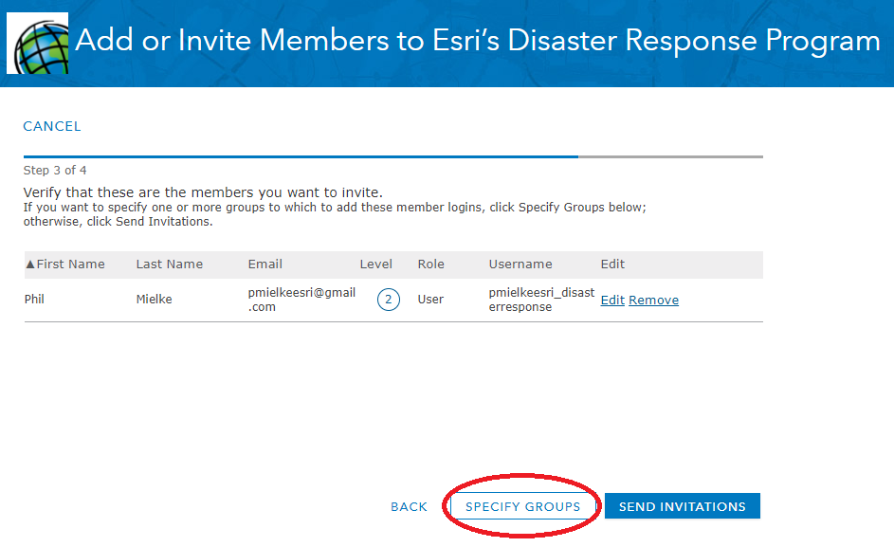The height and width of the screenshot is (547, 894).
Task: Click the Esri globe logo
Action: 38,44
